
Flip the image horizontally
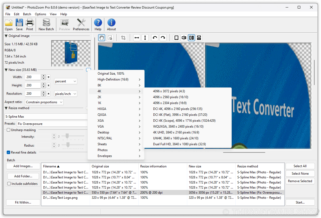[x=137, y=38]
